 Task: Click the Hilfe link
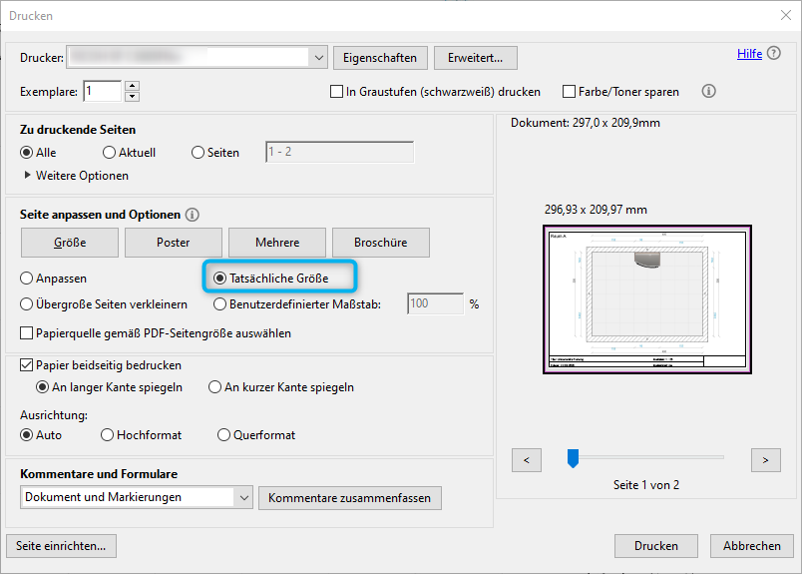coord(749,54)
